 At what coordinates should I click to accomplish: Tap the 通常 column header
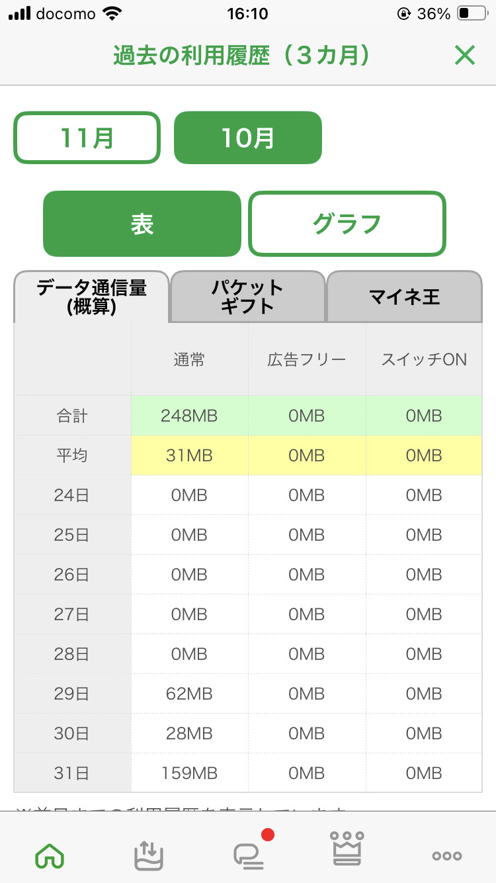click(189, 359)
